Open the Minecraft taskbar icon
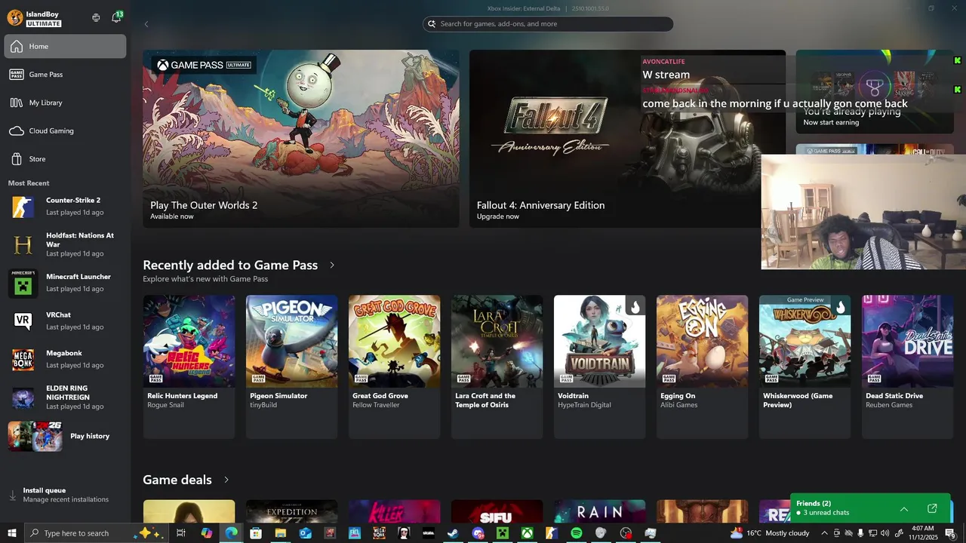Viewport: 966px width, 543px height. [x=503, y=533]
